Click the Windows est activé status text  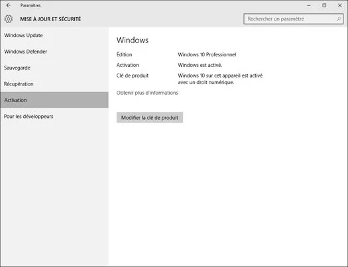coord(200,65)
